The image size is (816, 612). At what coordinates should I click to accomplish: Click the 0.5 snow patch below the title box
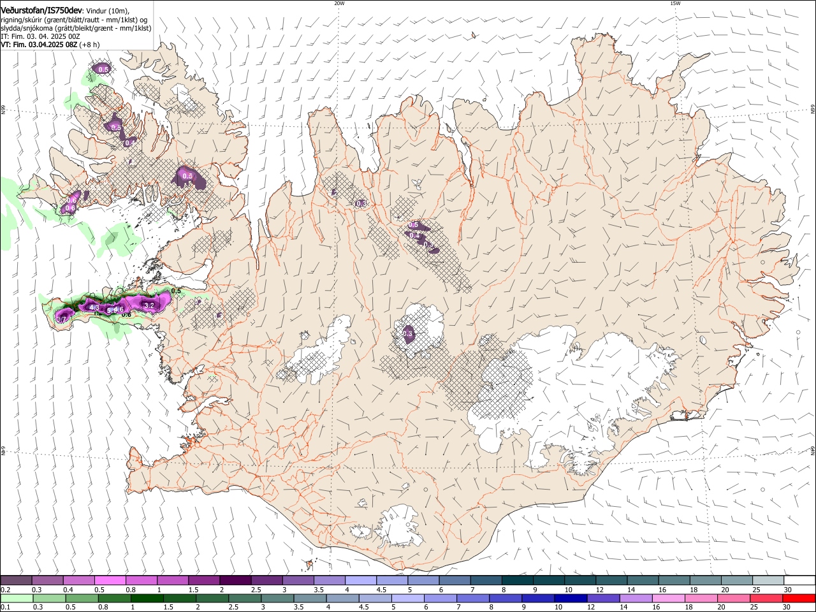coord(103,69)
